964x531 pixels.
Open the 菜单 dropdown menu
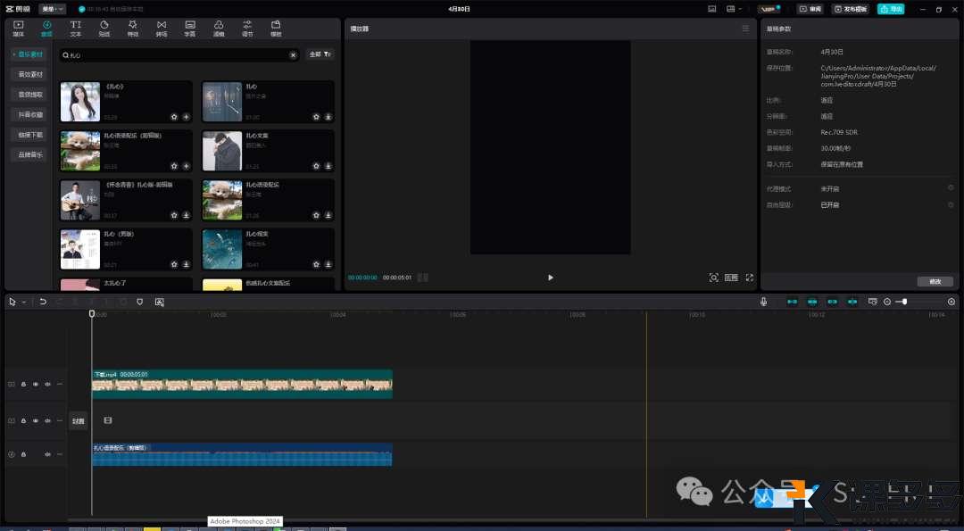(53, 9)
